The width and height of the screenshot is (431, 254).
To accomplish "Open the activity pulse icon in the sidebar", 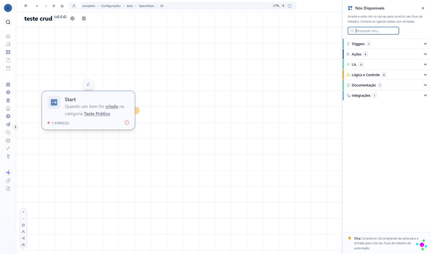I will click(x=8, y=148).
